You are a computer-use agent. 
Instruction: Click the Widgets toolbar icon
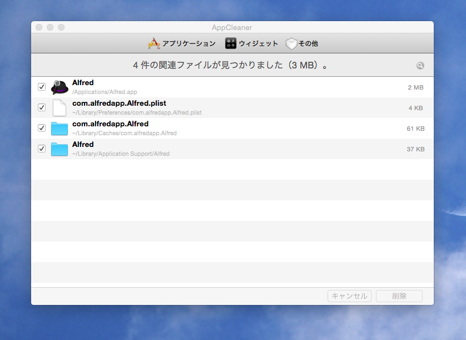pos(230,43)
